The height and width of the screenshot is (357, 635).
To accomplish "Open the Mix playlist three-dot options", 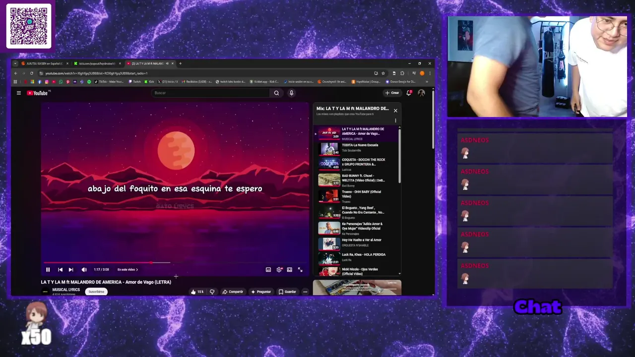I will 395,120.
